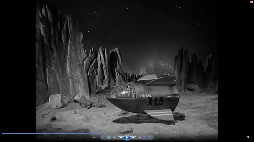
Task: Toggle shuffle mode on
Action: coord(104,137)
